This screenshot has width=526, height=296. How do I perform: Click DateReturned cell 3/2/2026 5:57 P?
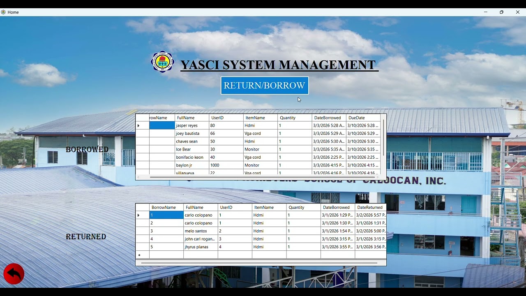coord(370,215)
